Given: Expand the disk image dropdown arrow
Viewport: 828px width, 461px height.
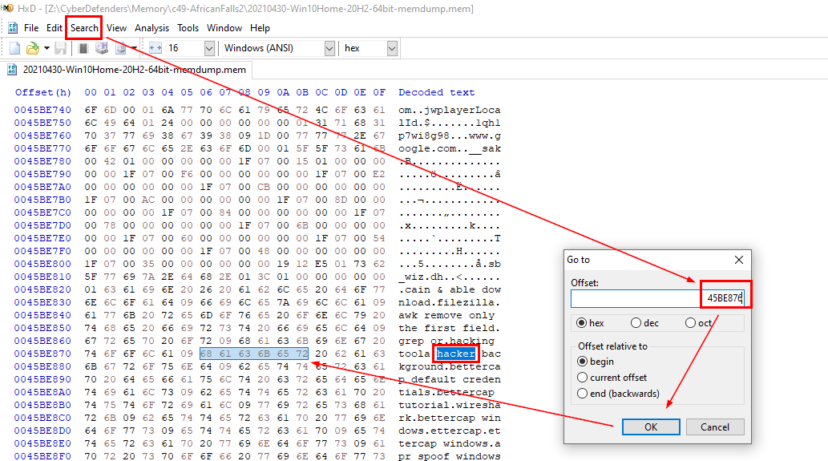Looking at the screenshot, I should (134, 48).
